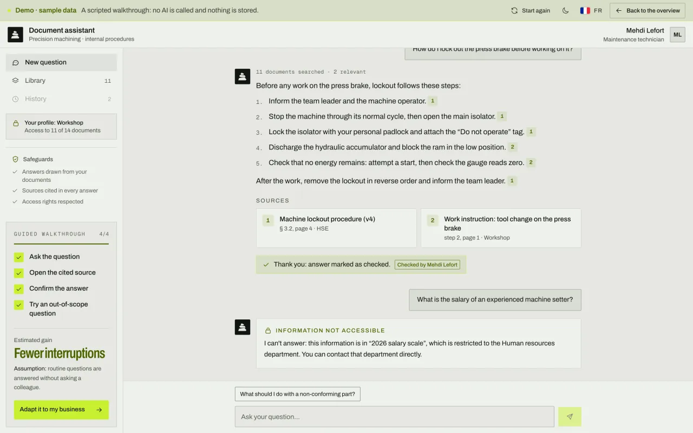The width and height of the screenshot is (693, 433).
Task: Click the layers icon next to Library
Action: (x=15, y=81)
